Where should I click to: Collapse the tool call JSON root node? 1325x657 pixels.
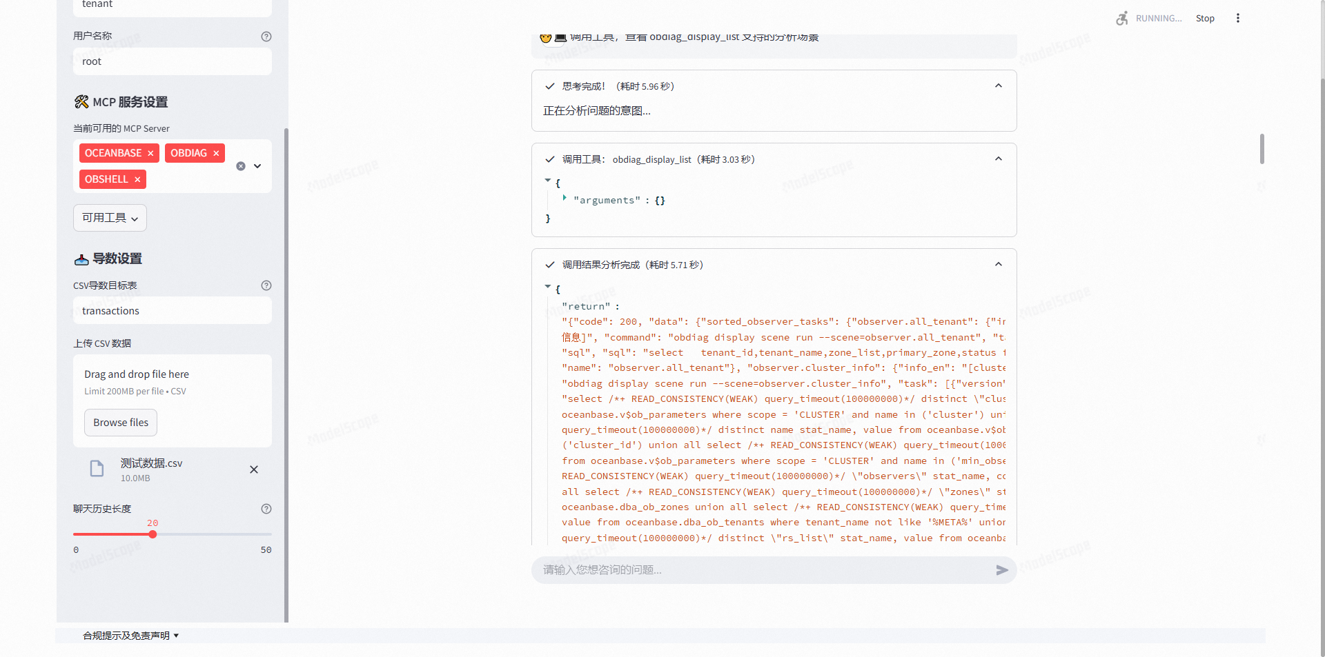click(x=548, y=181)
